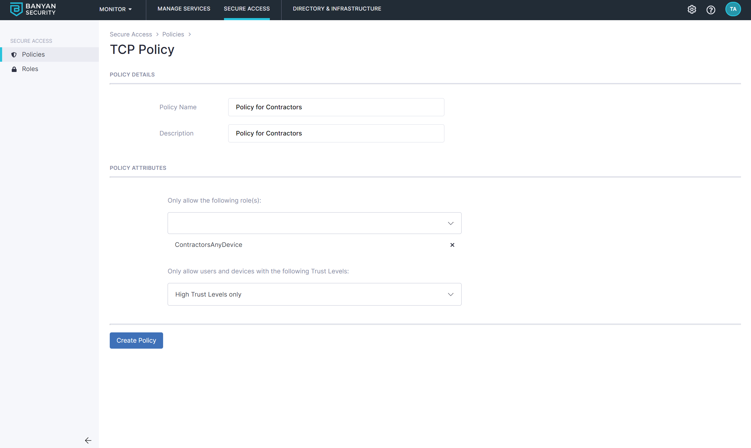The image size is (751, 448).
Task: Click the Description label
Action: point(176,133)
